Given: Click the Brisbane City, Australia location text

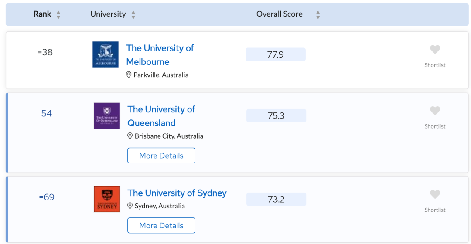Looking at the screenshot, I should 169,136.
